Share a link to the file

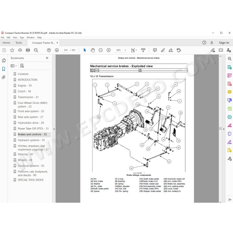click(213, 50)
